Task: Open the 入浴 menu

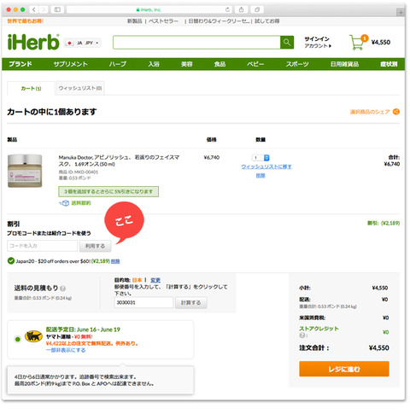Action: [x=154, y=64]
